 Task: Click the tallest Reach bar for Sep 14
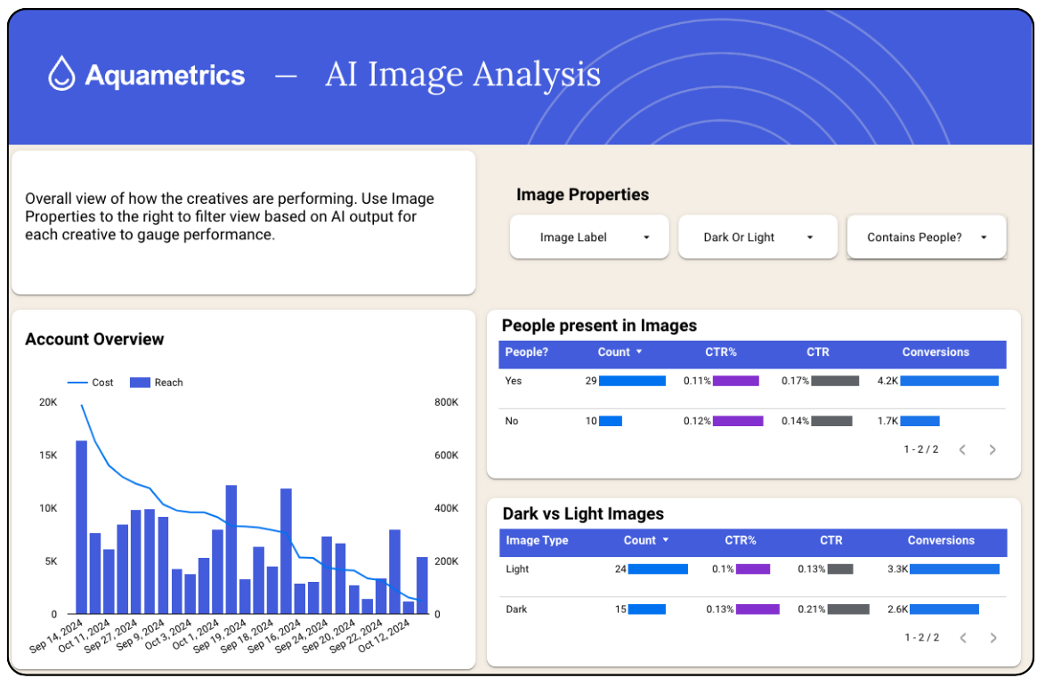click(x=81, y=527)
